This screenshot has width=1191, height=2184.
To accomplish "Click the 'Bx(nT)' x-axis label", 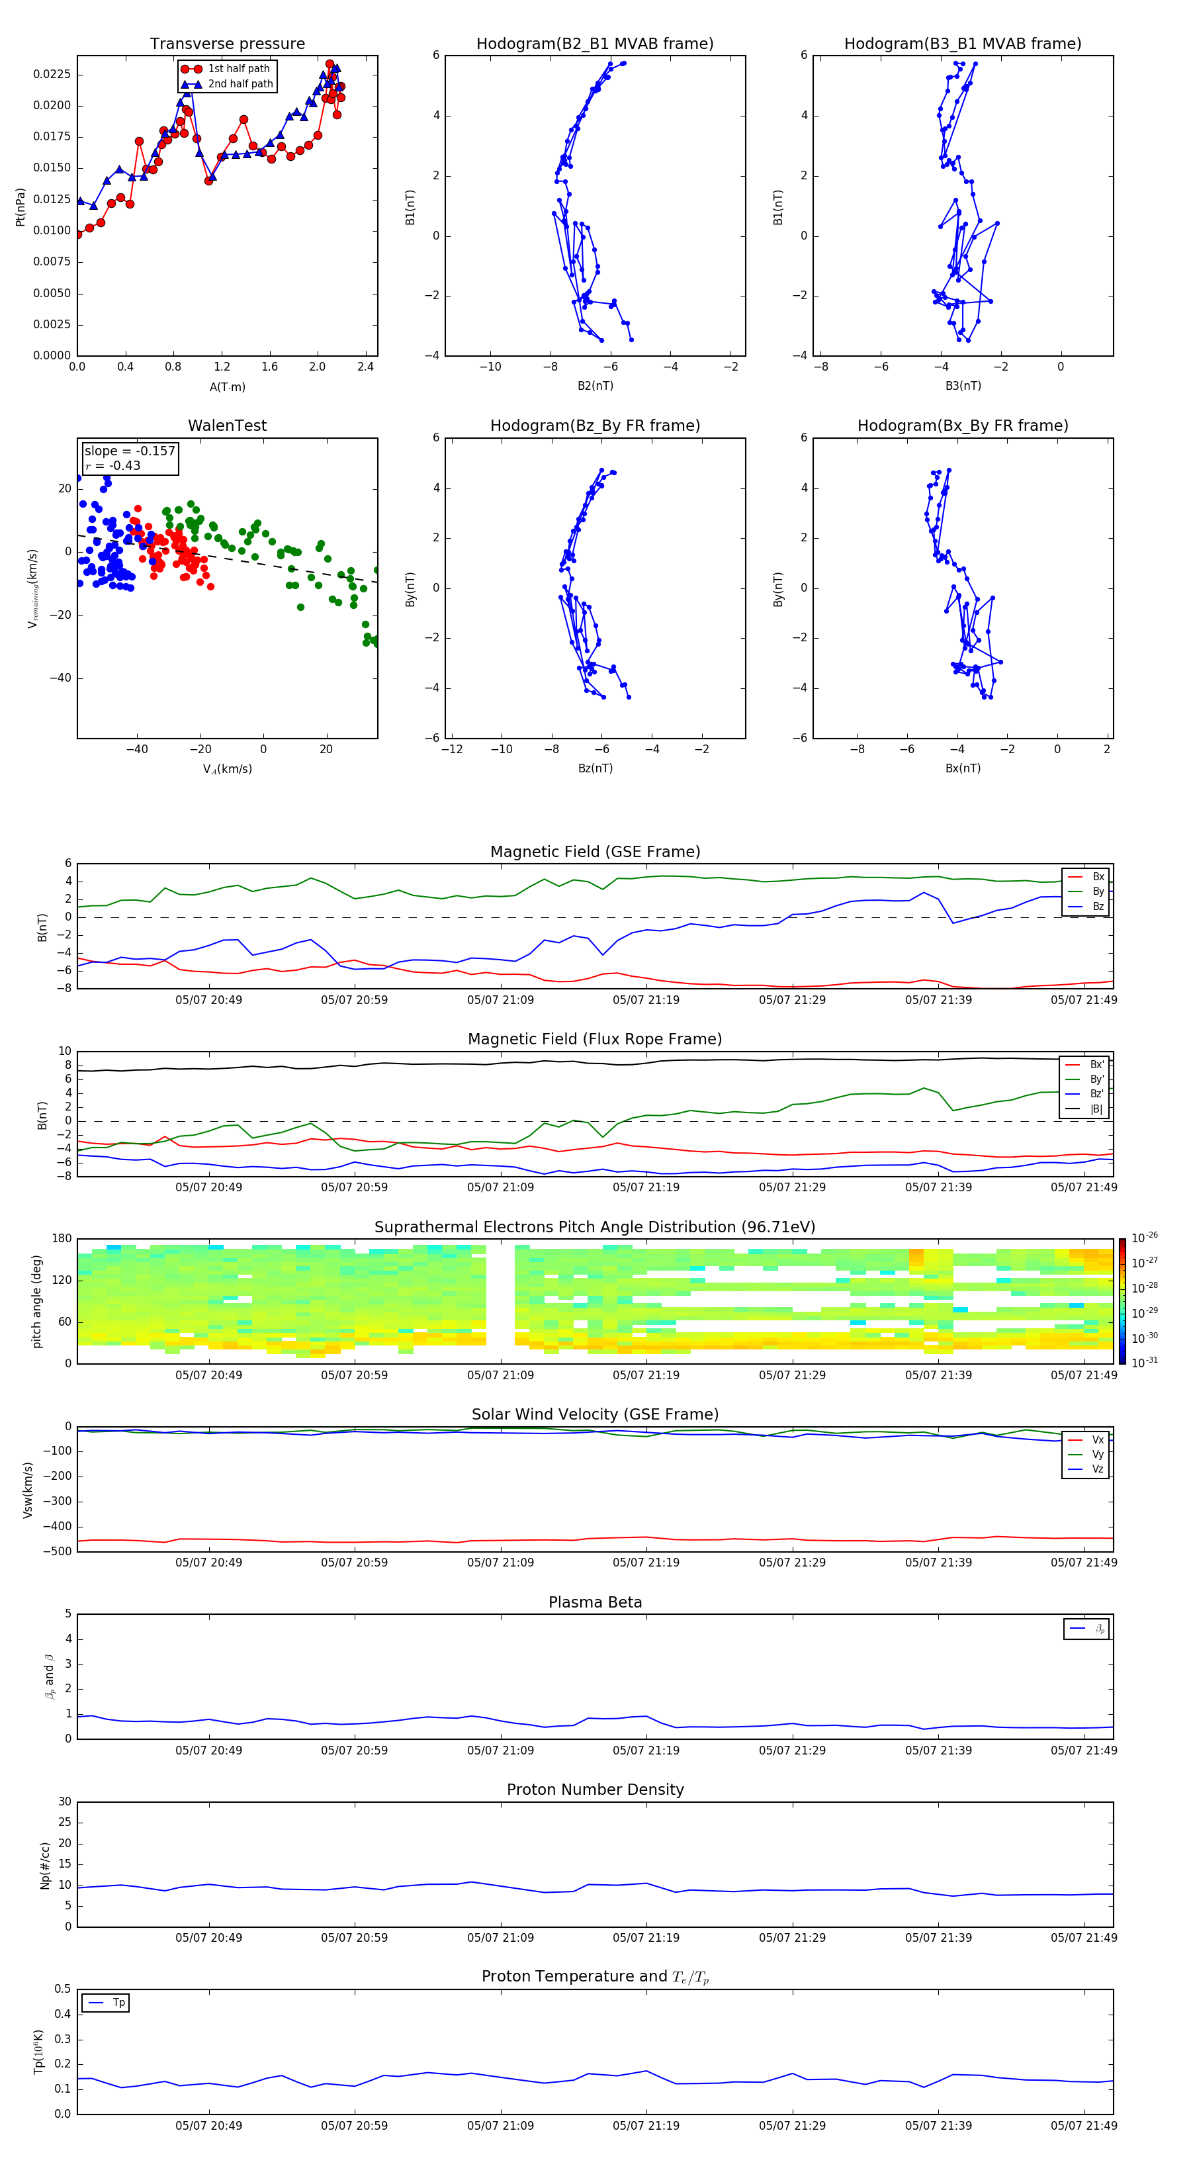I will click(x=963, y=768).
